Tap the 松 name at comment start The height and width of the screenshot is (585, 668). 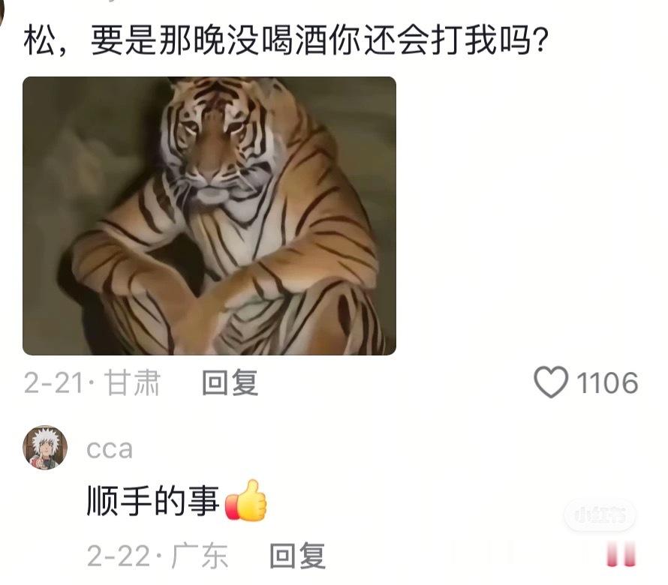click(39, 40)
